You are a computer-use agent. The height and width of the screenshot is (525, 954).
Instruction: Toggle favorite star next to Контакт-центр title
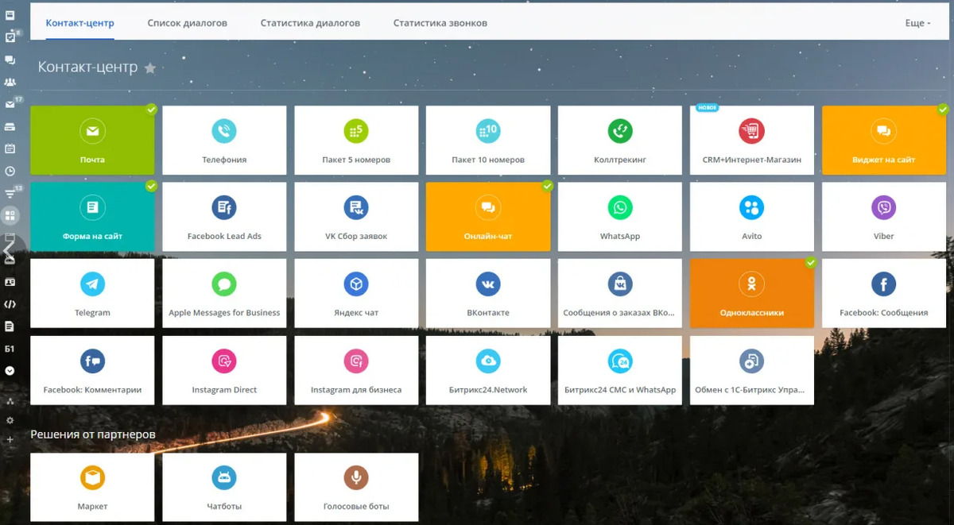(x=149, y=68)
